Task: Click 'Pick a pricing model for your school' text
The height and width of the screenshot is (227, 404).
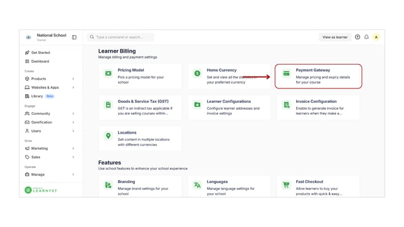Action: pyautogui.click(x=141, y=80)
